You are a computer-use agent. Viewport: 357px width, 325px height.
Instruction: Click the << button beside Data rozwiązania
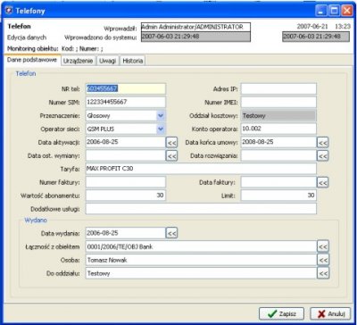[x=322, y=155]
